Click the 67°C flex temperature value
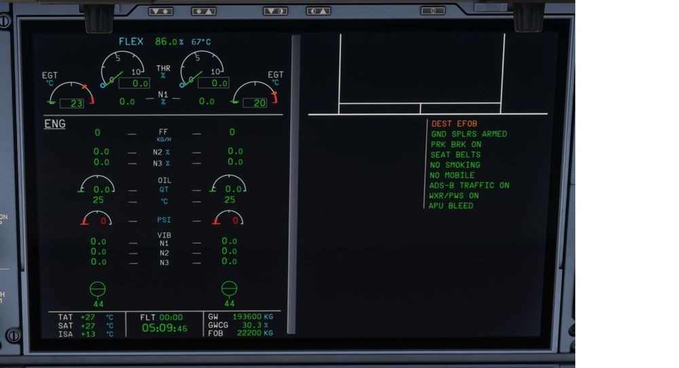 201,42
